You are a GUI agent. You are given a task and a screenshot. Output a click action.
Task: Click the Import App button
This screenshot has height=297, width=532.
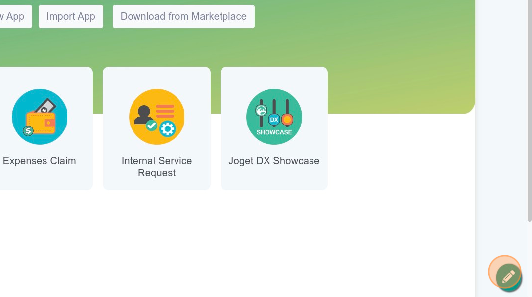click(71, 17)
